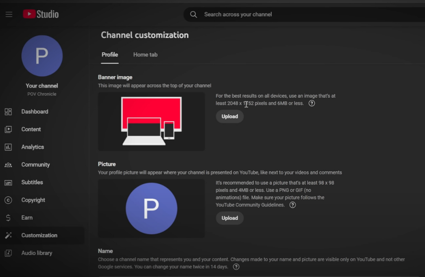This screenshot has height=277, width=425.
Task: Click the search magnifier icon
Action: [194, 14]
